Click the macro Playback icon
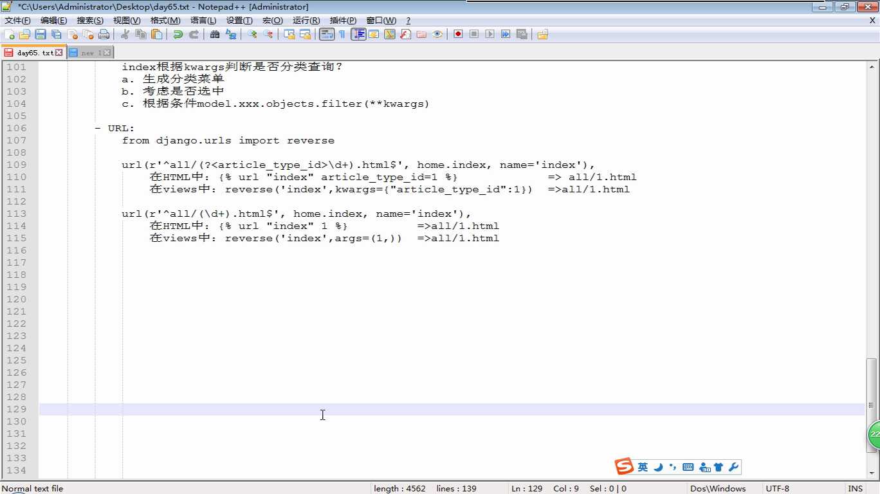 490,34
